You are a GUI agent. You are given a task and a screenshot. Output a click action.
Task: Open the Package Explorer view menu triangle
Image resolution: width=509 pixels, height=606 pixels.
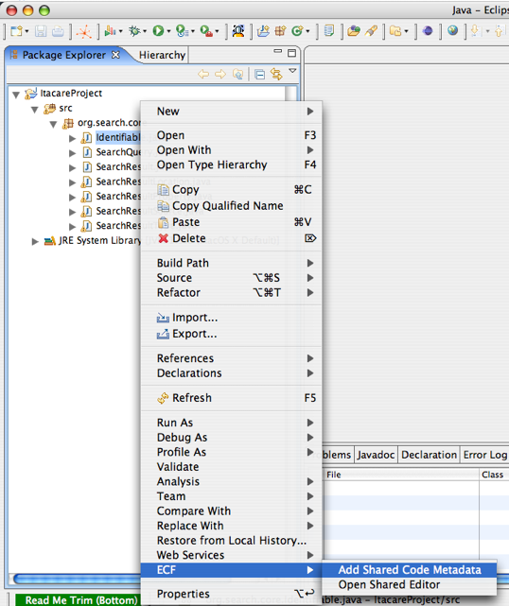coord(292,71)
